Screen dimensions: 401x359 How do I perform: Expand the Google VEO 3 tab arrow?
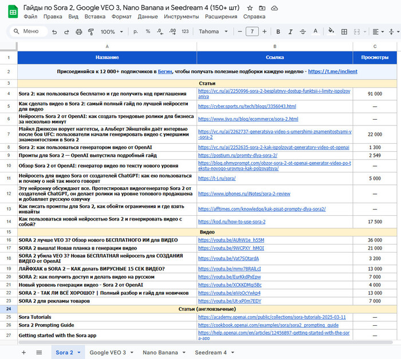132,352
